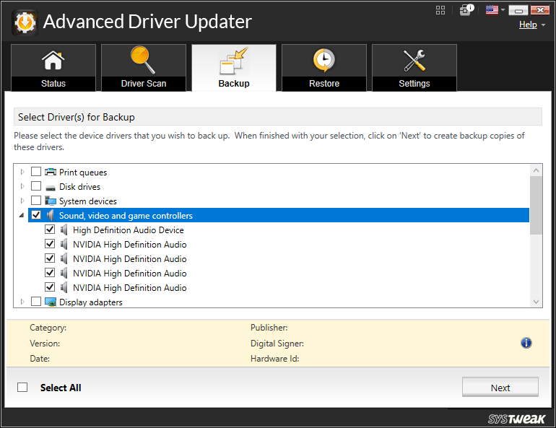Expand the Display adapters node

[x=22, y=302]
